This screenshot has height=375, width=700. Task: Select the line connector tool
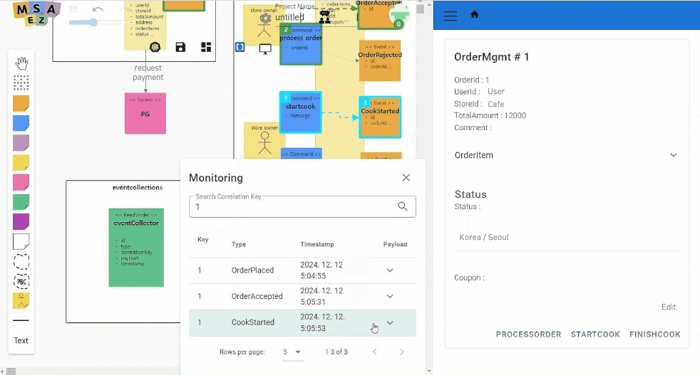pos(21,321)
